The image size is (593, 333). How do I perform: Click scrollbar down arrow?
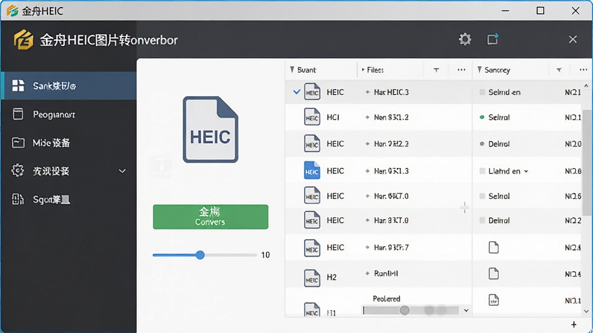click(x=586, y=312)
